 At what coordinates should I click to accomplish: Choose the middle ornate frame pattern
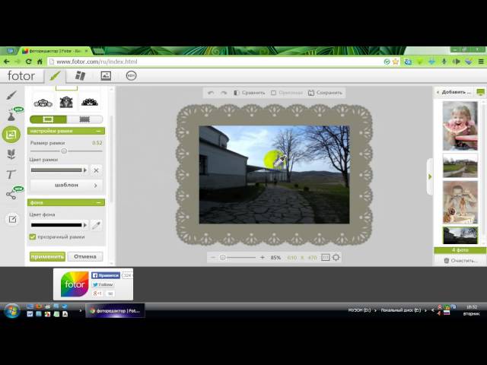pyautogui.click(x=66, y=102)
